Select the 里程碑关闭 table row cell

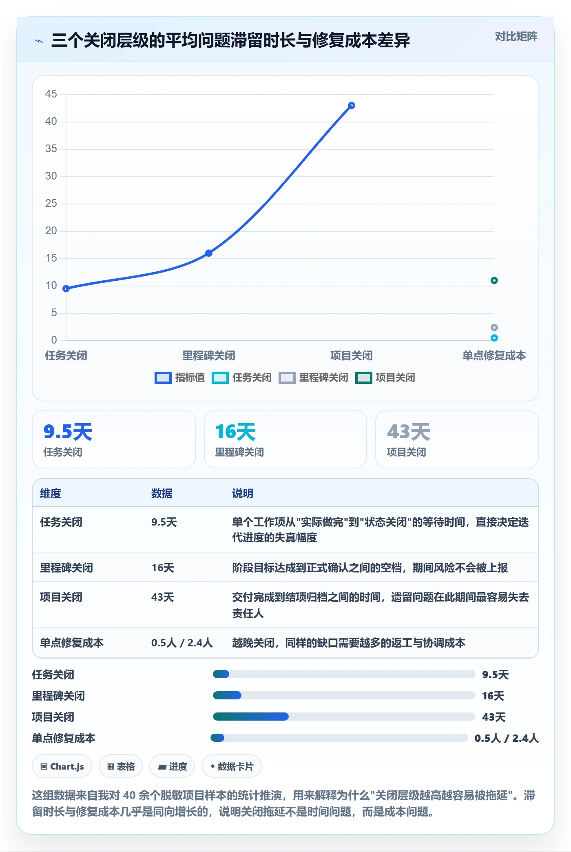66,568
